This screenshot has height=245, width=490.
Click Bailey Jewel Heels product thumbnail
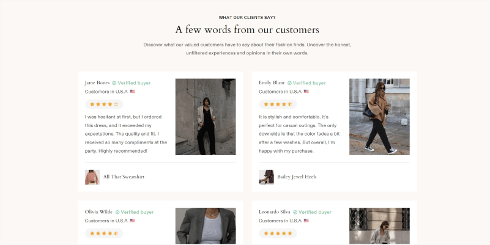pyautogui.click(x=266, y=177)
